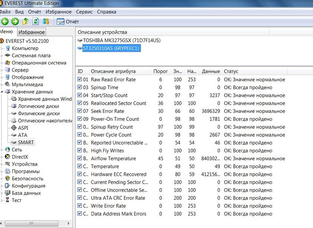
Task: Click the users toolbar icon
Action: pos(46,21)
